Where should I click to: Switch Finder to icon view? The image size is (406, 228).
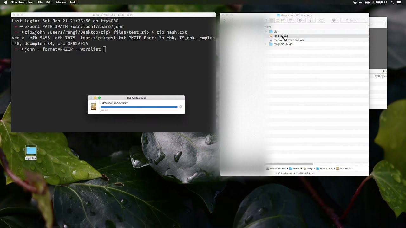(x=266, y=20)
